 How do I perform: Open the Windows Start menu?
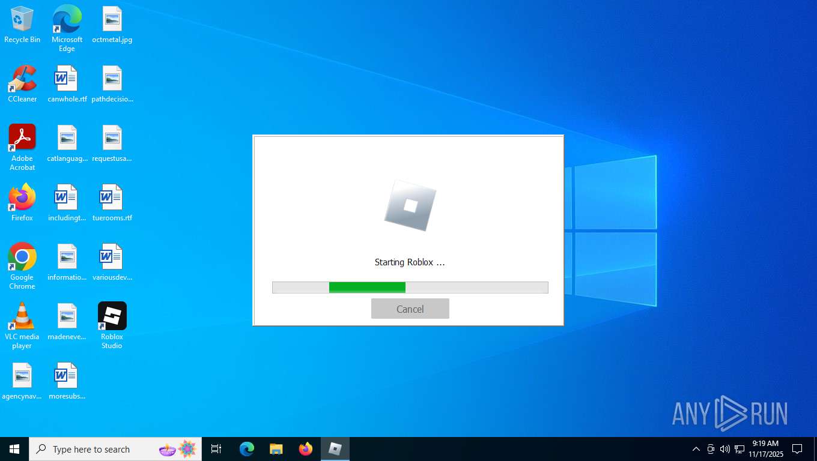tap(14, 449)
